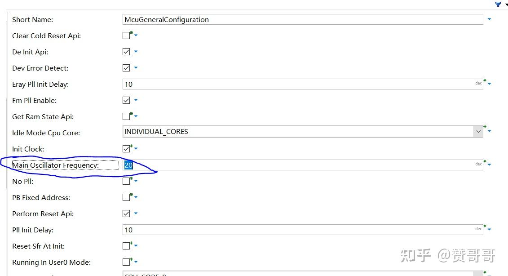Open the Idle Mode Cpu Core dropdown
The height and width of the screenshot is (276, 508).
coord(478,132)
